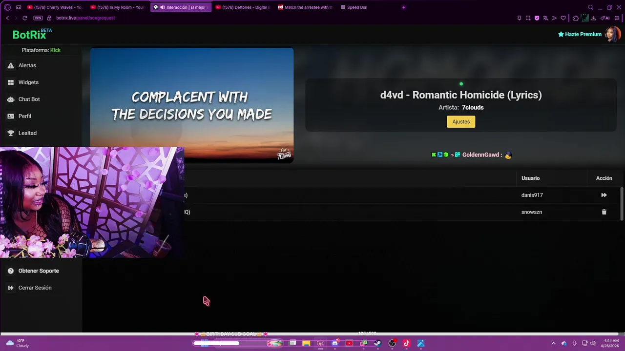Open TikTok from the taskbar
This screenshot has width=625, height=351.
406,343
